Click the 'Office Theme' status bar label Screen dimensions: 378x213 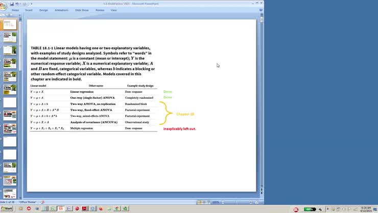coord(28,202)
